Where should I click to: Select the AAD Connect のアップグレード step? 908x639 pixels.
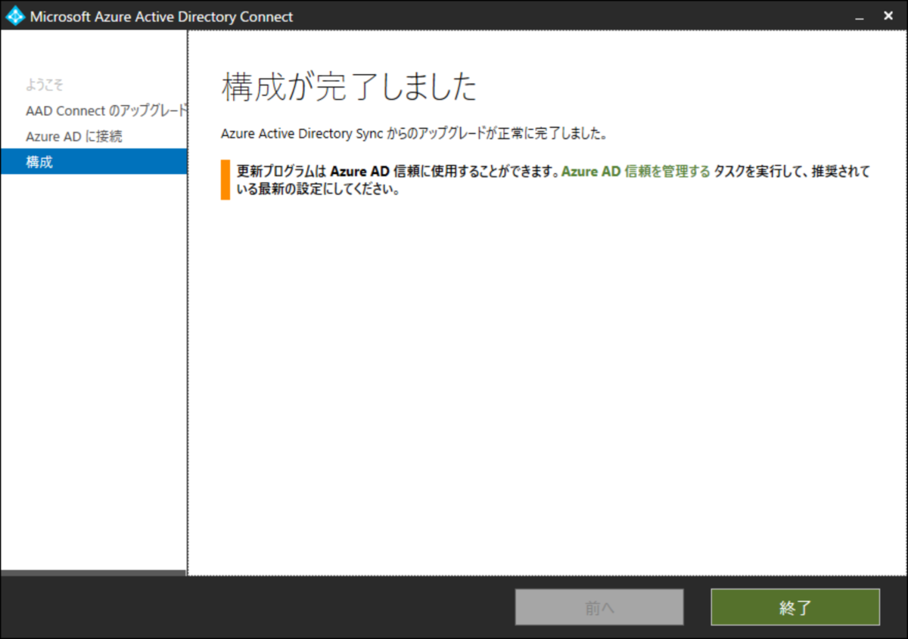pos(106,110)
